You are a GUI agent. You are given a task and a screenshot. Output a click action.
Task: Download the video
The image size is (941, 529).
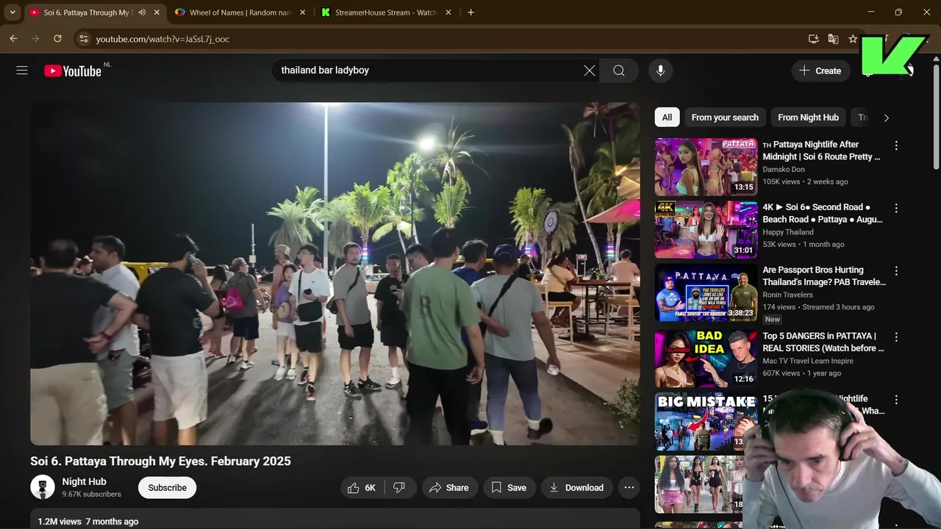(576, 488)
